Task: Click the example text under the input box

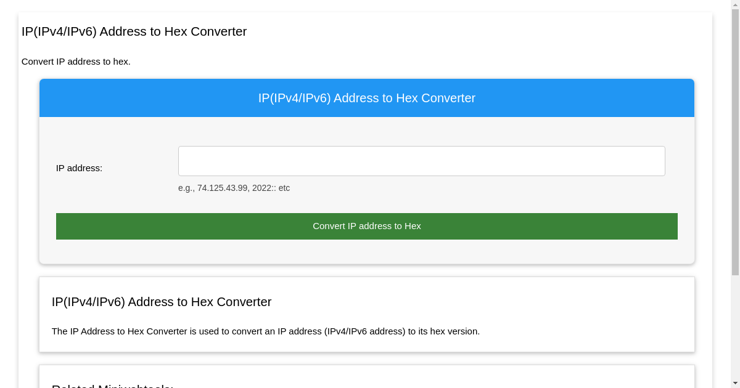Action: (x=234, y=188)
